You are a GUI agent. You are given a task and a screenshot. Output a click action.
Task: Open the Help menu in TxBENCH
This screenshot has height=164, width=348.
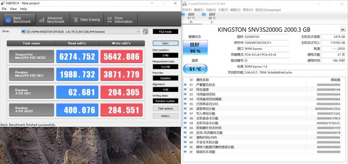23,9
